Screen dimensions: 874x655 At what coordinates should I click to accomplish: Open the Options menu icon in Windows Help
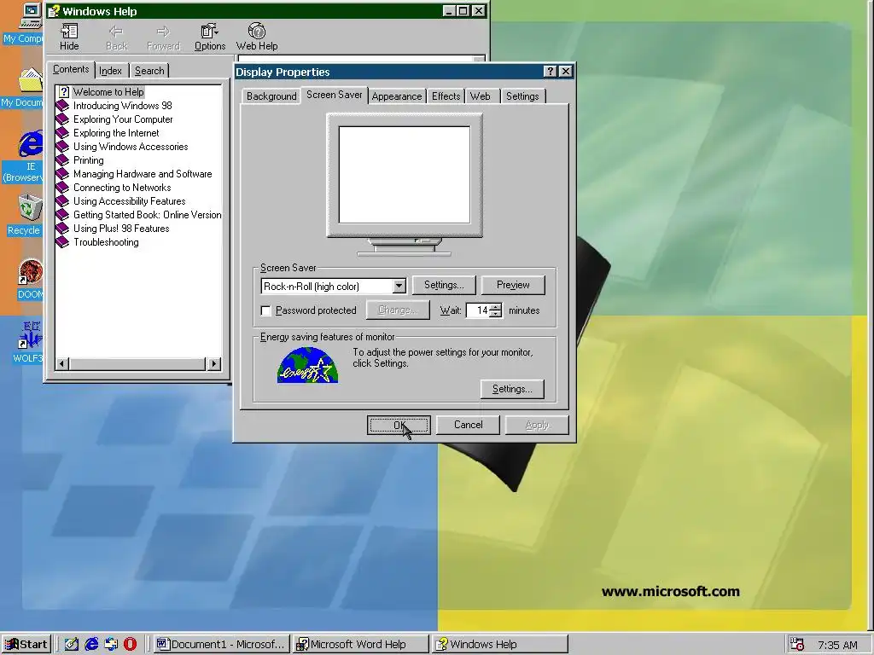210,32
